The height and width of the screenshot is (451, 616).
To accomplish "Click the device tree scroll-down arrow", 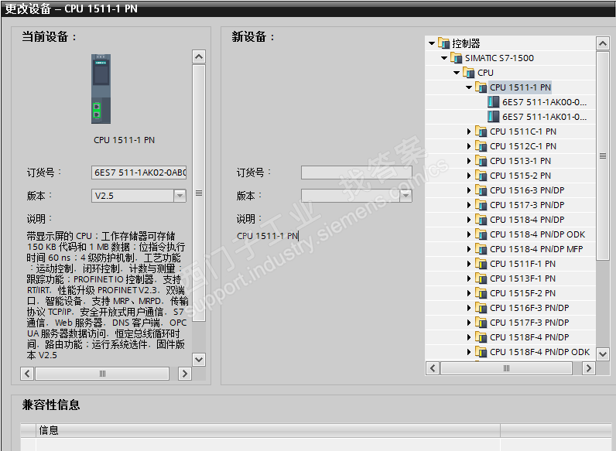I will click(x=603, y=354).
